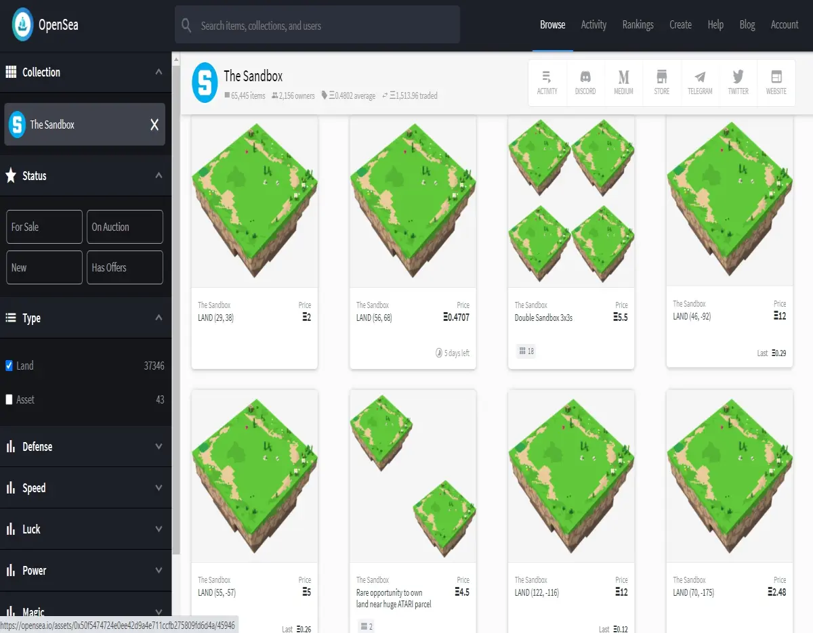Expand the Power filter chevron
The image size is (813, 633).
coord(159,570)
